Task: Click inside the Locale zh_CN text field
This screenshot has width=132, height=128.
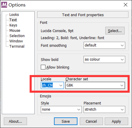Action: (x=50, y=85)
